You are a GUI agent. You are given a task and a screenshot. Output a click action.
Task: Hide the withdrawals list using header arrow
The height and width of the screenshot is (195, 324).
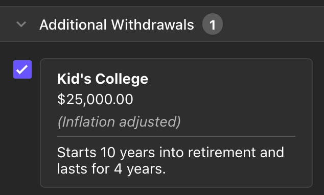coord(21,25)
